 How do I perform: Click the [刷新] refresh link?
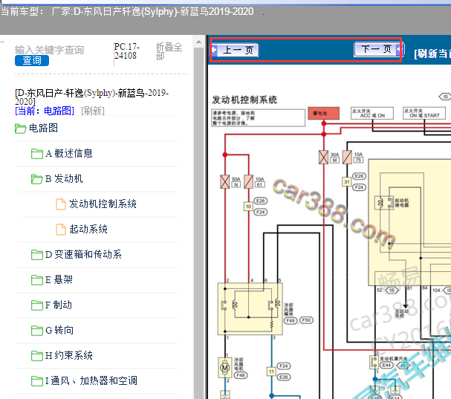click(93, 111)
